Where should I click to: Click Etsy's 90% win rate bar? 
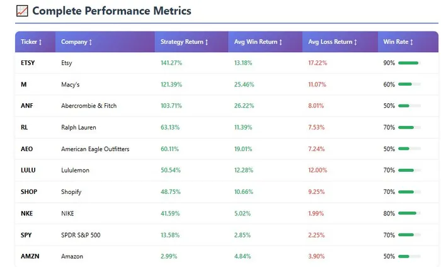[x=408, y=63]
